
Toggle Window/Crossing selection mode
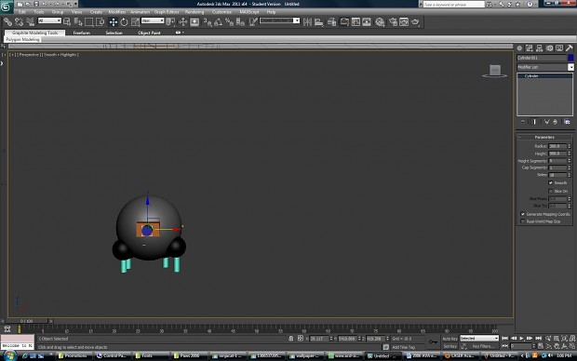click(x=100, y=22)
